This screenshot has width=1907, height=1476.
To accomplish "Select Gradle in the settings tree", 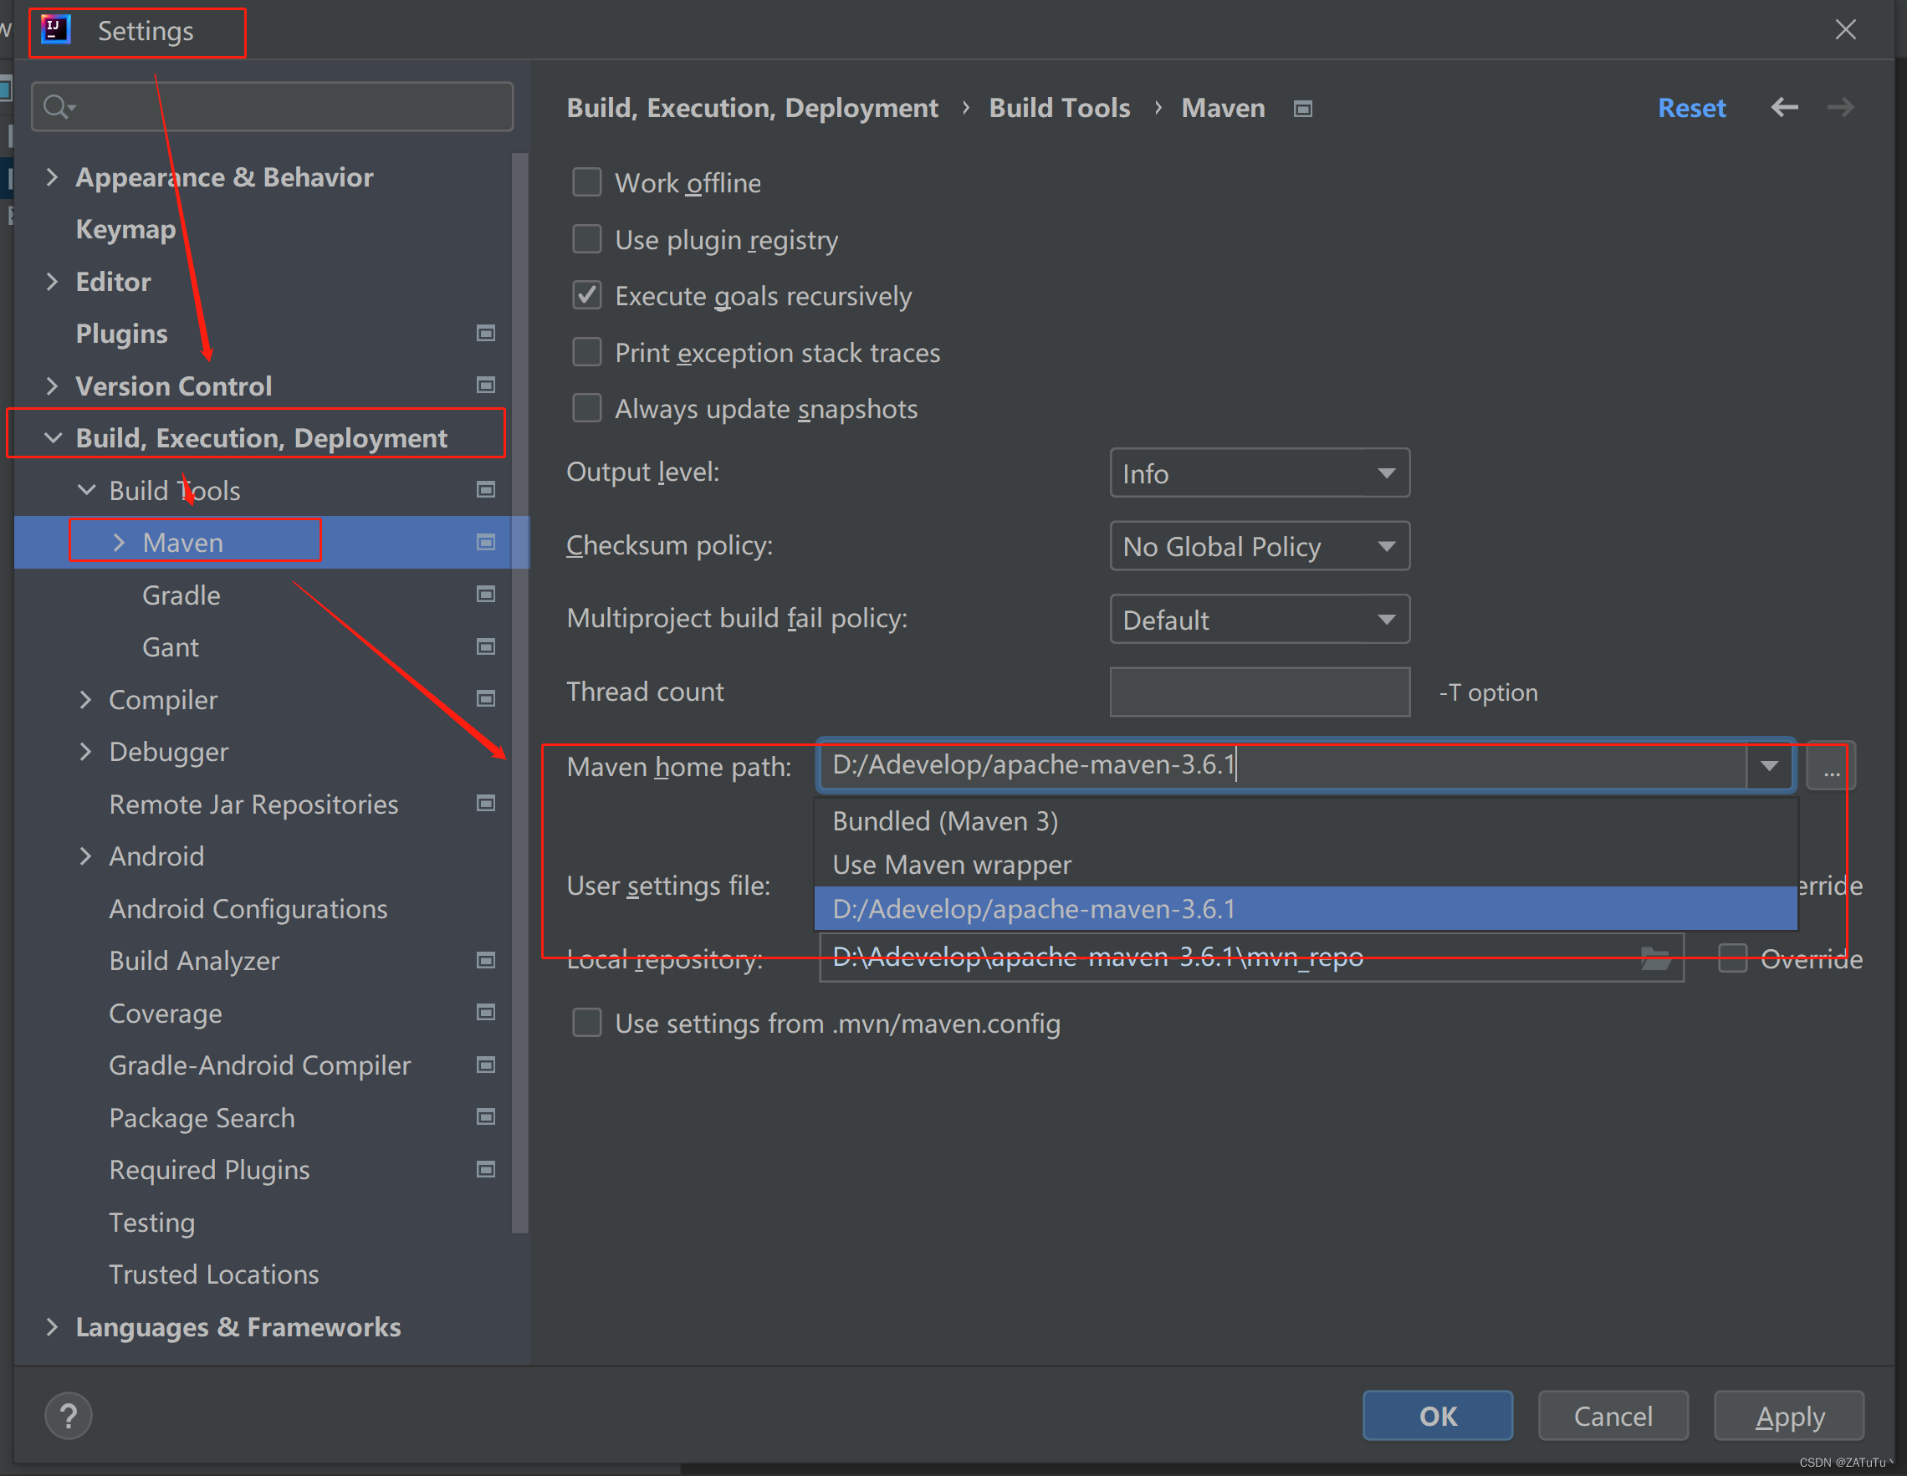I will coord(181,595).
